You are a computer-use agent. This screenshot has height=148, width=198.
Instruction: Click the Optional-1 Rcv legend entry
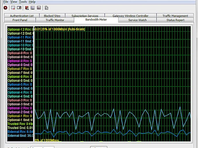tap(20, 116)
